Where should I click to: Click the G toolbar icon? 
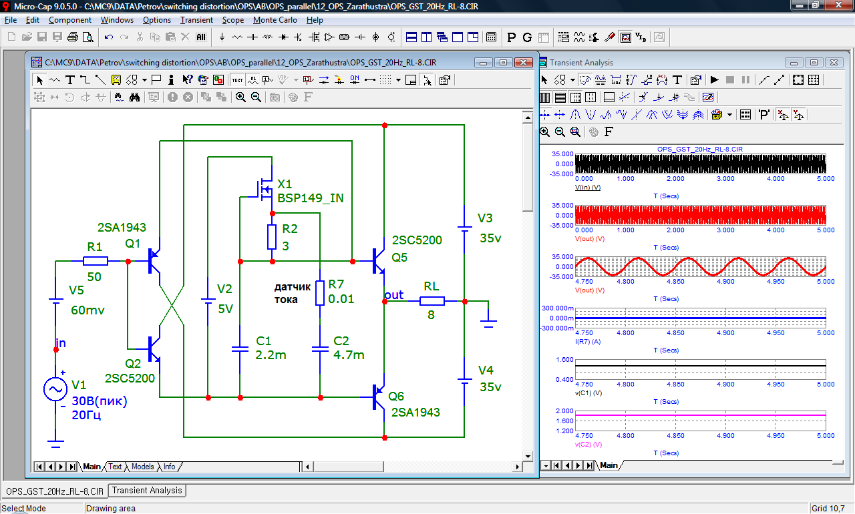point(527,37)
